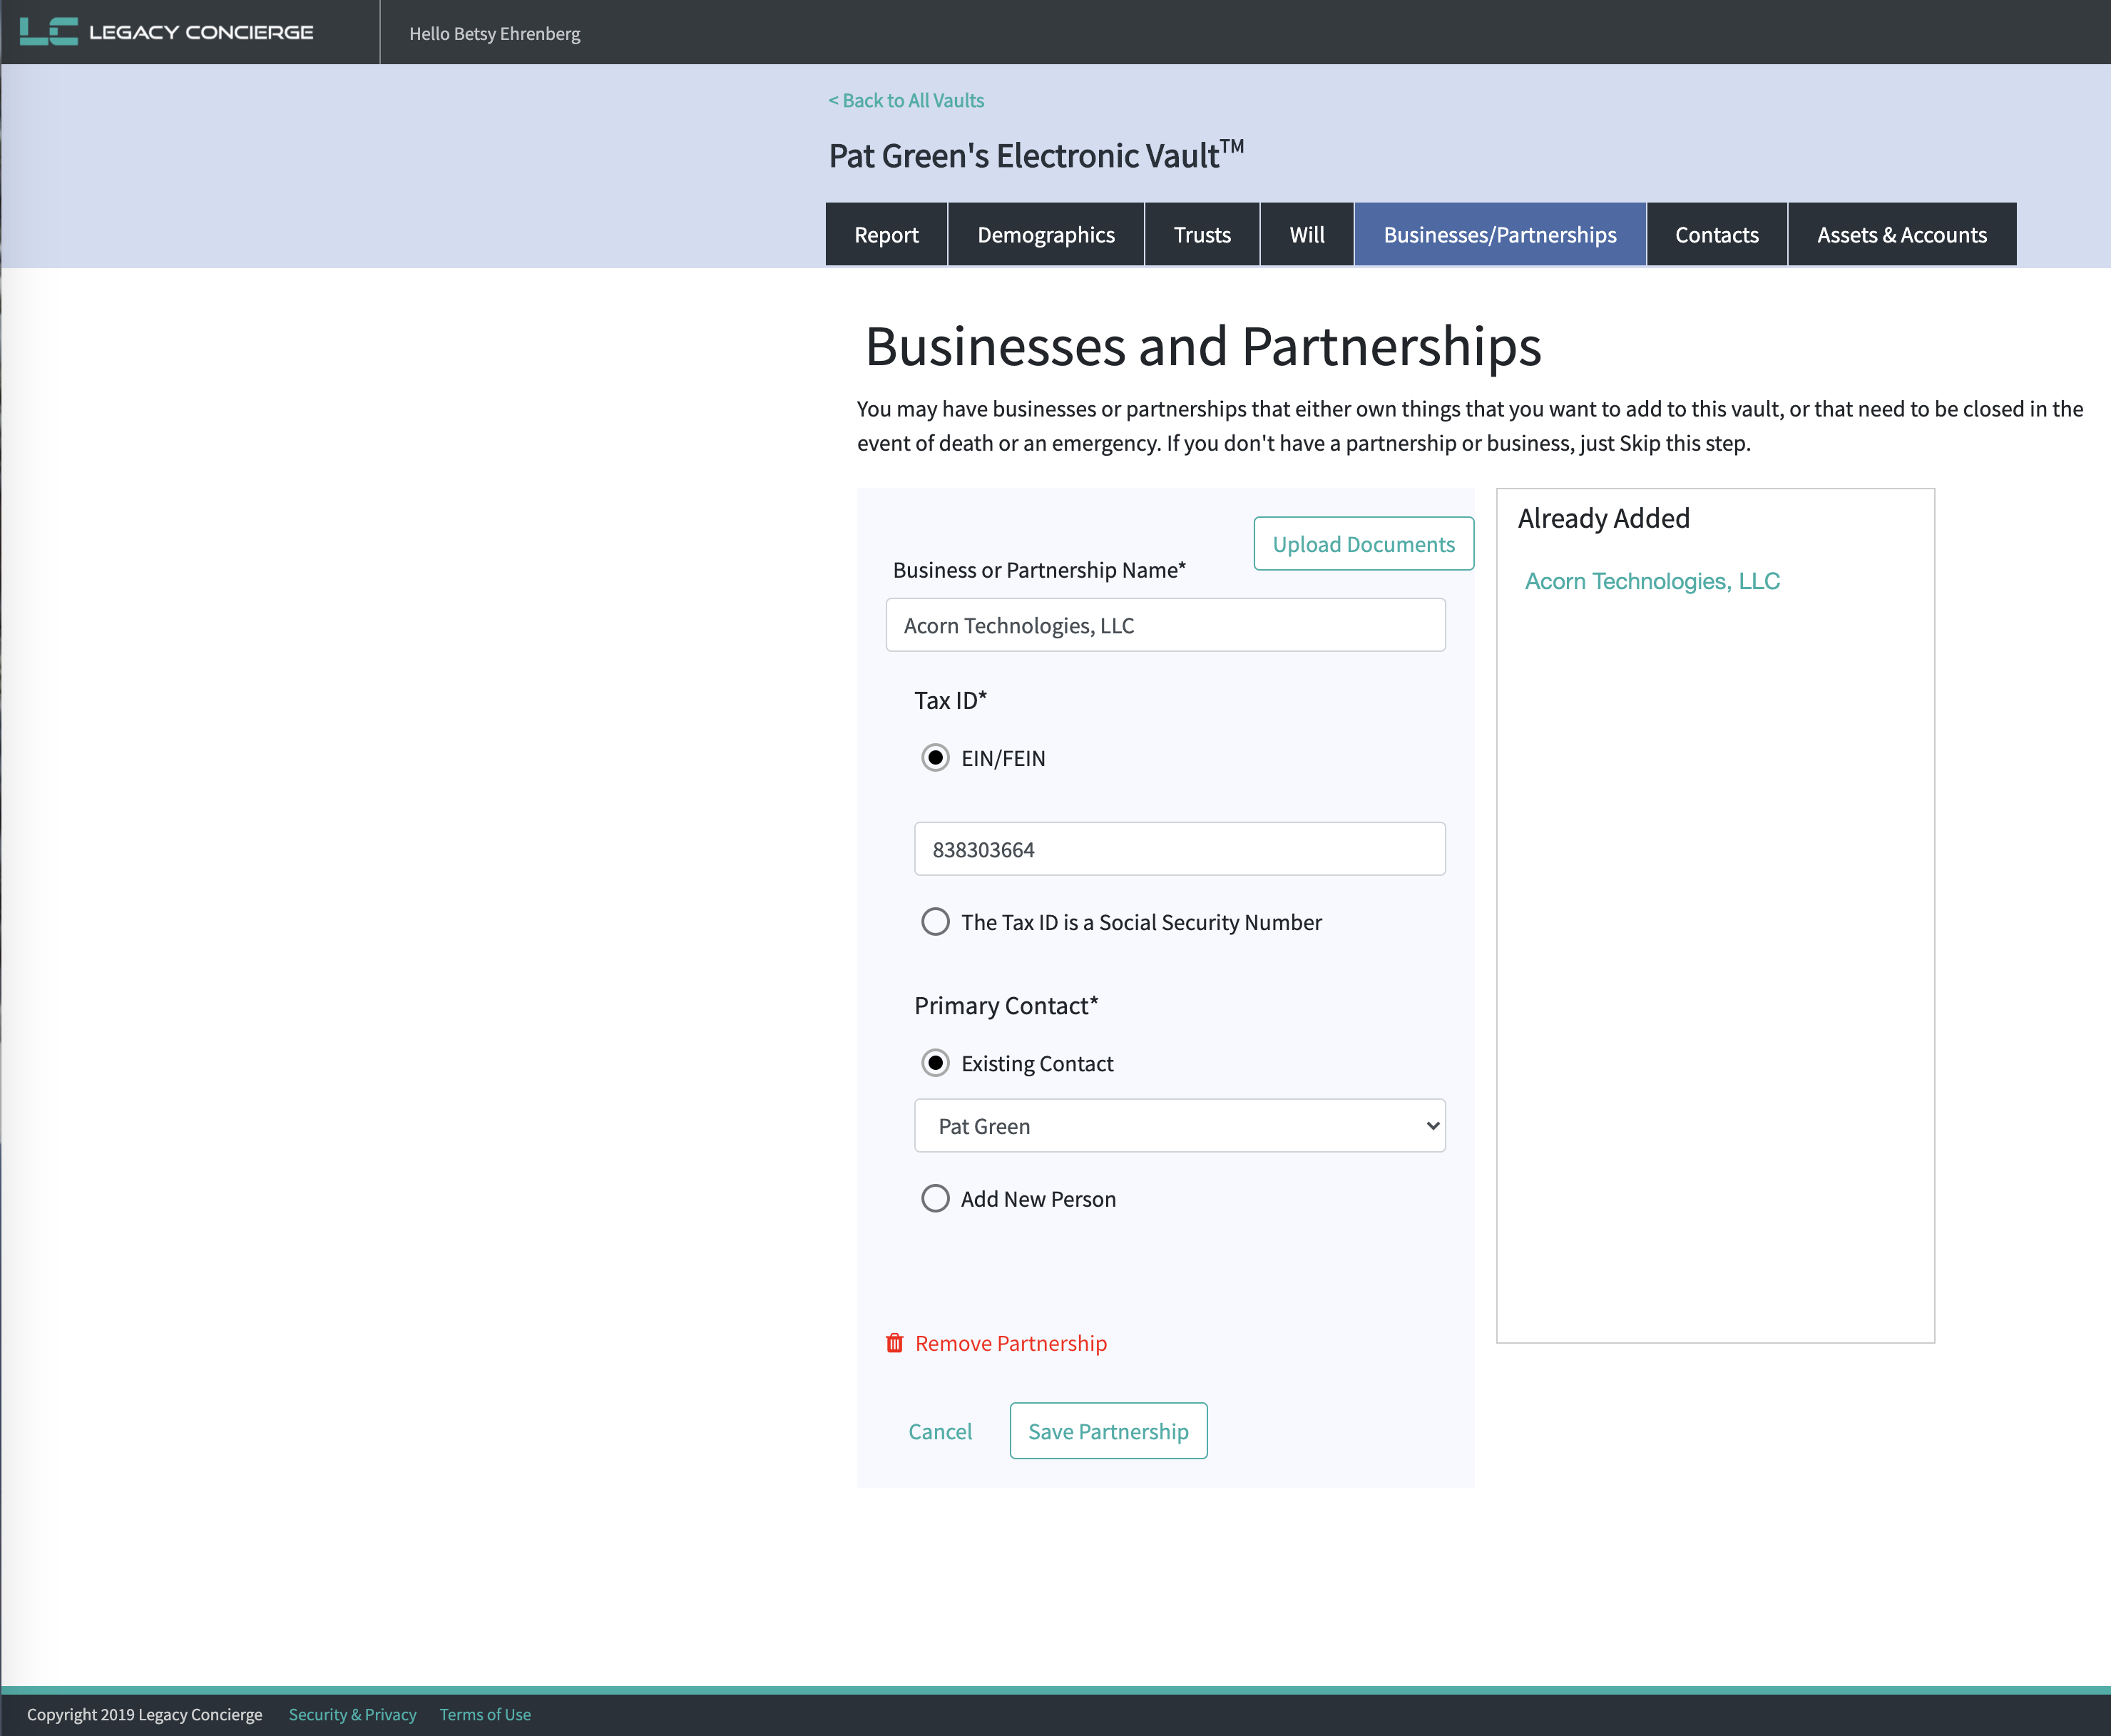
Task: Go back to All Vaults
Action: (906, 101)
